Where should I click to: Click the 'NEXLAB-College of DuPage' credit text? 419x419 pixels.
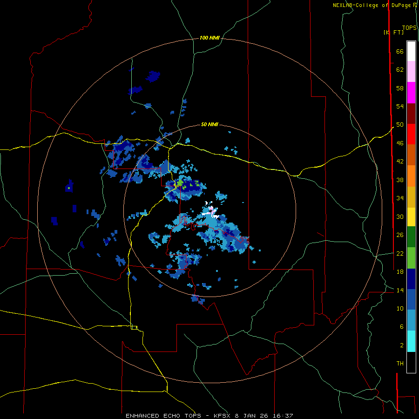coord(373,5)
